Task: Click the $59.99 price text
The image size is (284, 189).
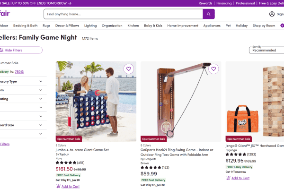Action: tap(149, 173)
